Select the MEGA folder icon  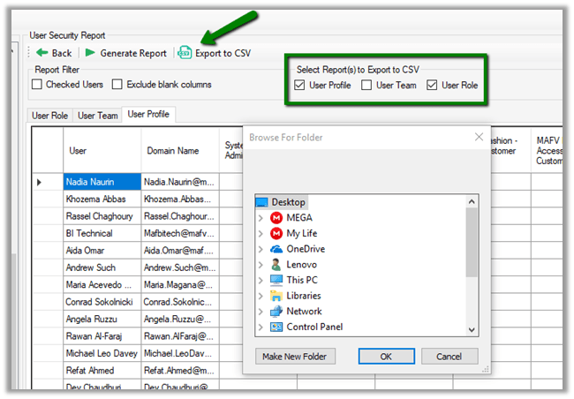click(x=276, y=218)
